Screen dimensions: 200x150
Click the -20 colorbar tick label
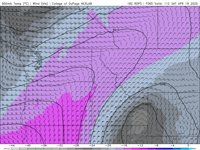click(x=108, y=145)
